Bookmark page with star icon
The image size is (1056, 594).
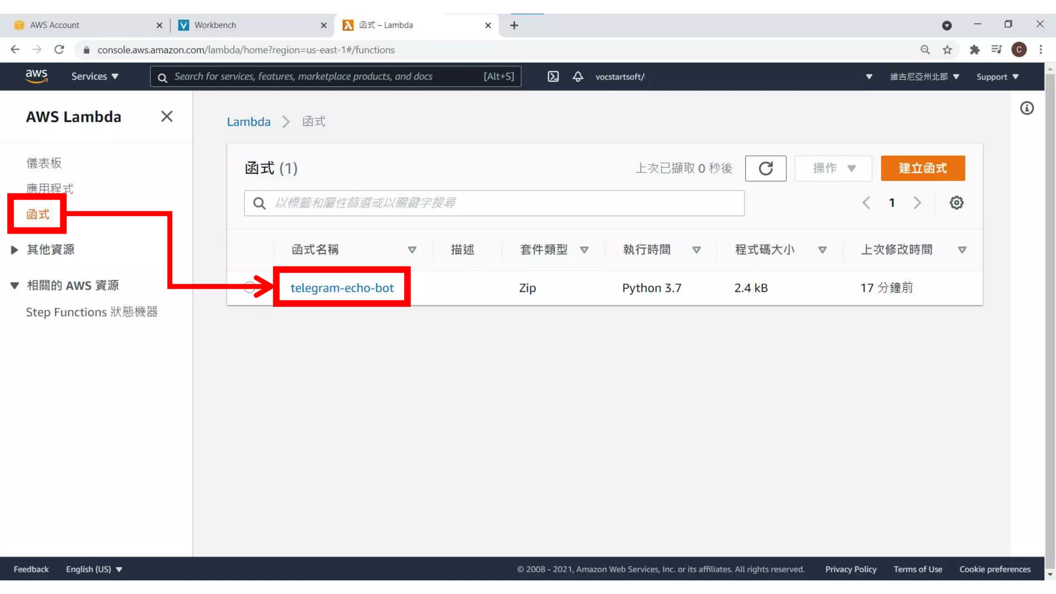[x=947, y=49]
